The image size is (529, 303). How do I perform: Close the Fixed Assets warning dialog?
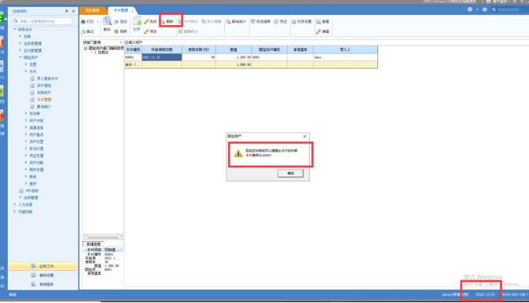[305, 136]
